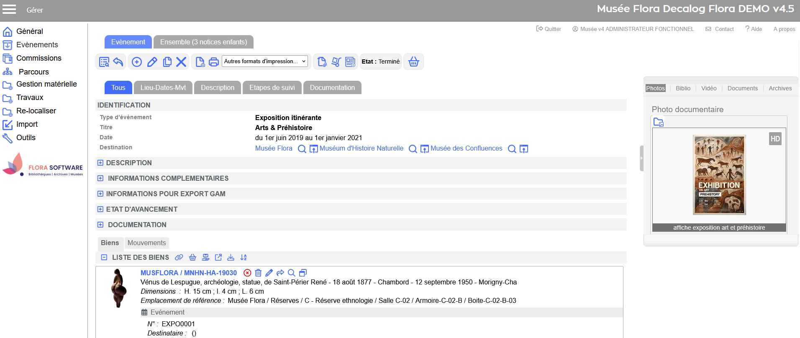Click the blue X delete icon in toolbar
The height and width of the screenshot is (338, 800).
coord(181,62)
